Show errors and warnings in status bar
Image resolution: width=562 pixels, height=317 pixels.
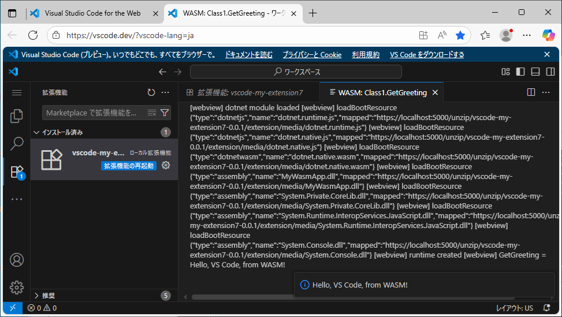click(x=42, y=308)
